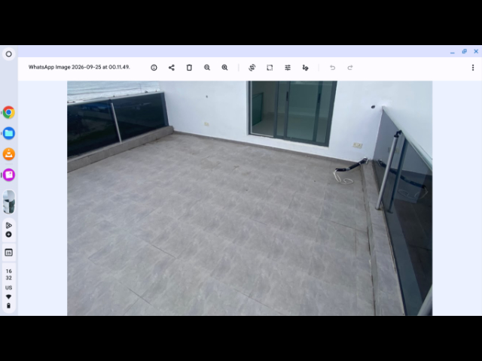Close the Gallery window

pos(476,52)
